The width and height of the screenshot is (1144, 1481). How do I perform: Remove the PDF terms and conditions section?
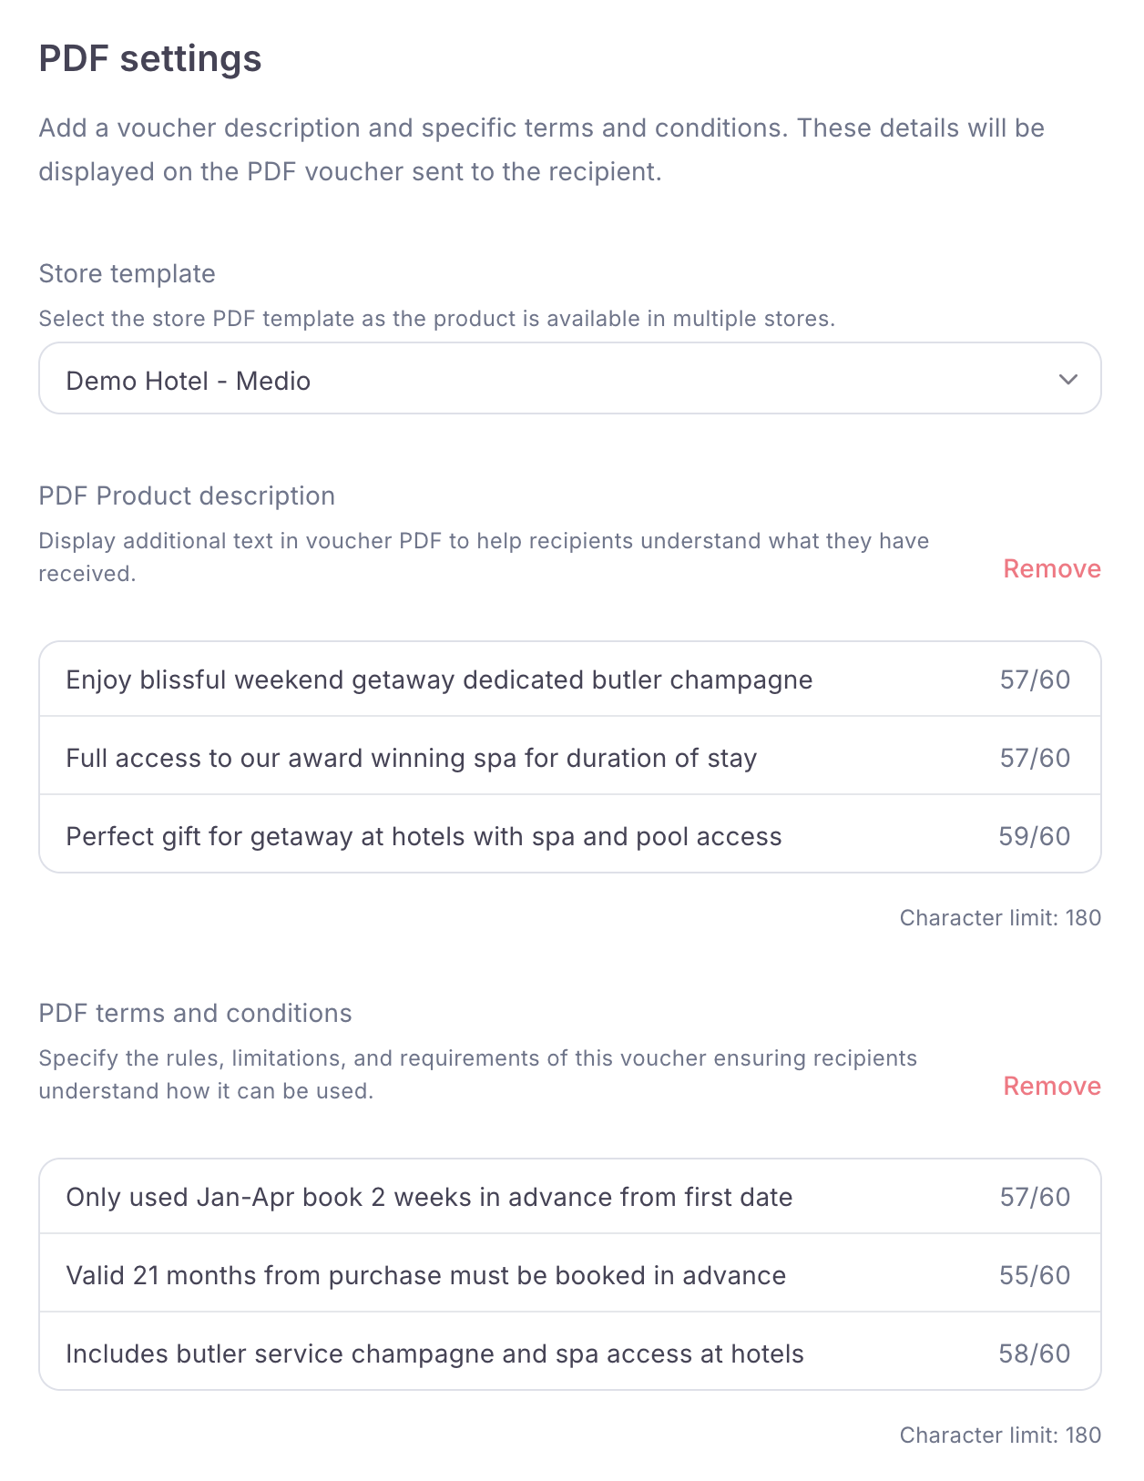[1052, 1087]
